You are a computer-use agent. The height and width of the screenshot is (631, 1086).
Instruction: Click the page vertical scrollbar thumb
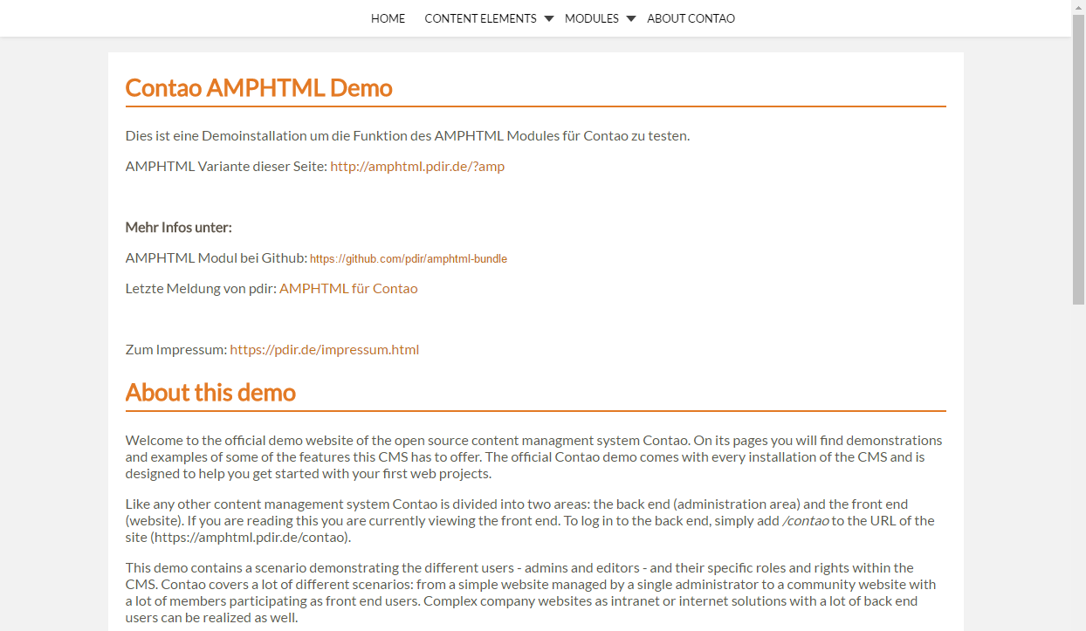[x=1078, y=159]
